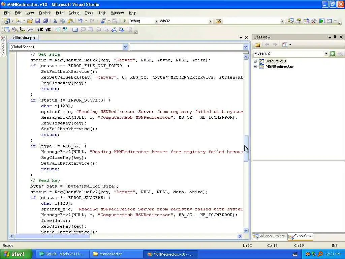Open the Object Browser toolbar icon
The image size is (345, 259).
[306, 21]
